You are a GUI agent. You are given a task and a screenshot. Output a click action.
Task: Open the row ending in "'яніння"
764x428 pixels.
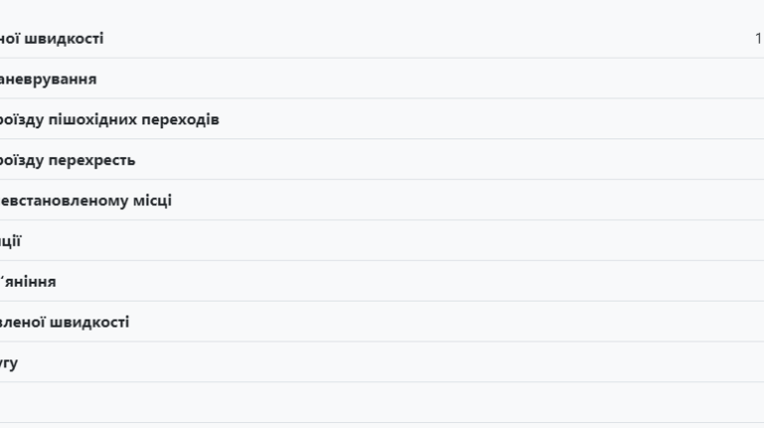[x=382, y=282]
